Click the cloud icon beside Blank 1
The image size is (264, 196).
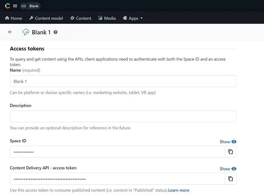(26, 32)
